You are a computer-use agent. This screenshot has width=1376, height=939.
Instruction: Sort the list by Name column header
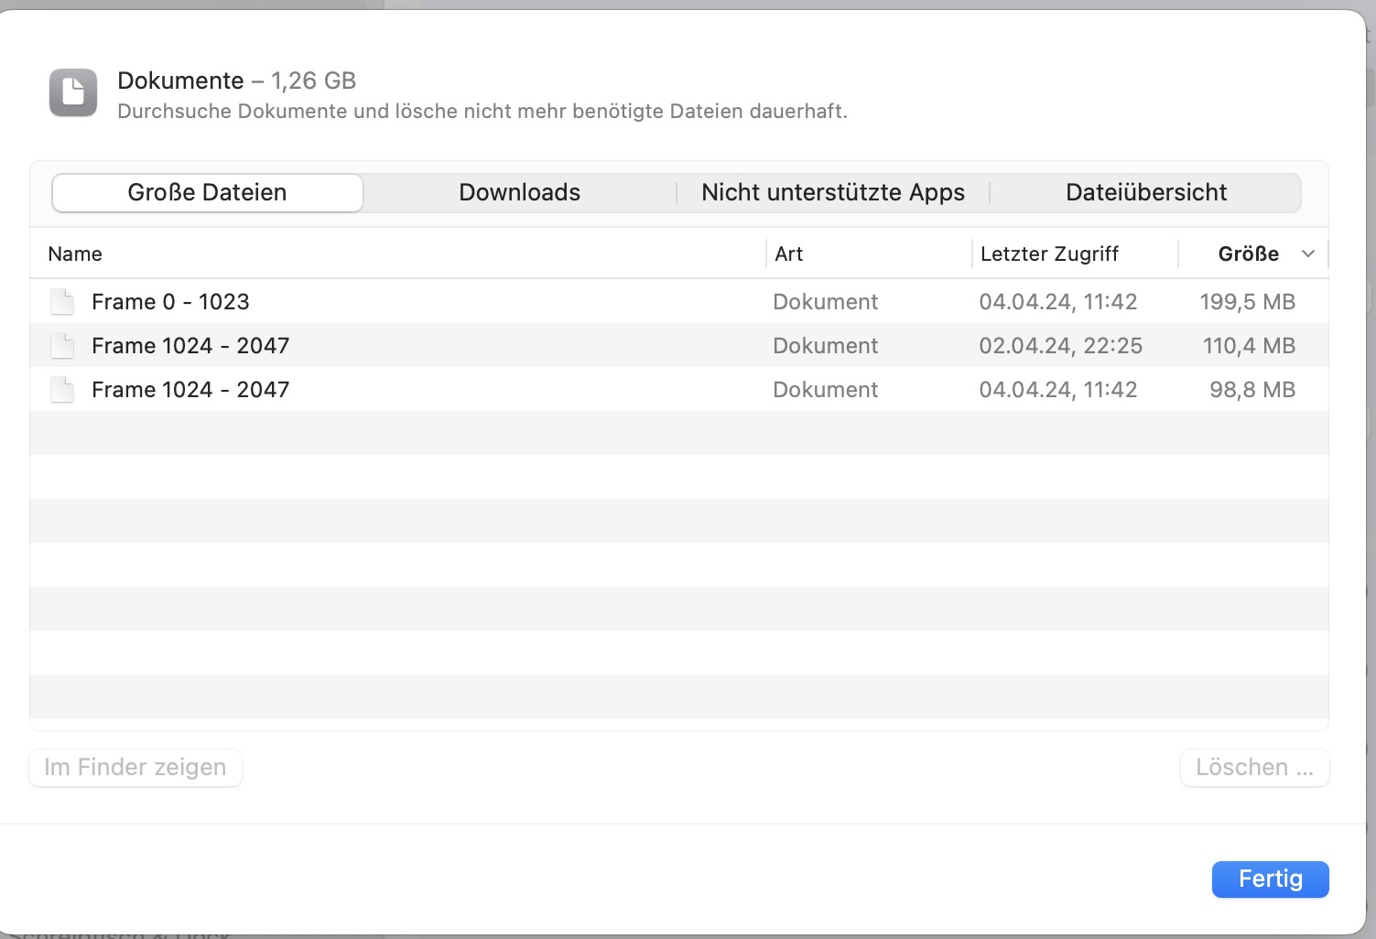pos(75,254)
